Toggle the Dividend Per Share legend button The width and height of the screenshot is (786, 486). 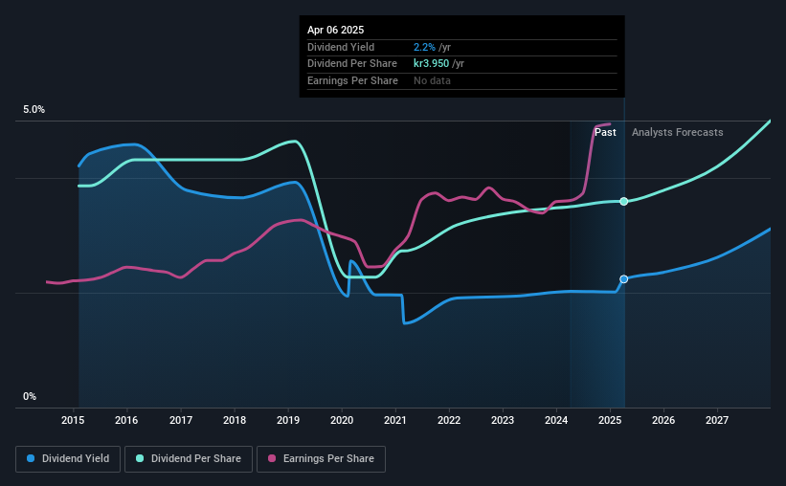point(189,459)
